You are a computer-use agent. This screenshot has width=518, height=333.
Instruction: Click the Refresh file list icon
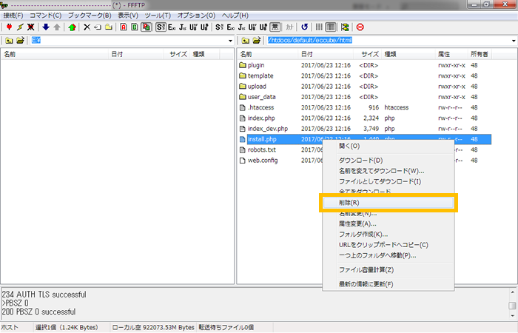(305, 27)
